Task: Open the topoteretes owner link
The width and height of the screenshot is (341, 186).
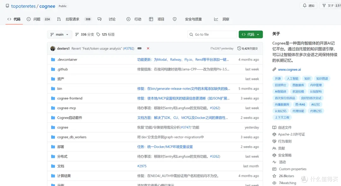Action: pos(23,6)
